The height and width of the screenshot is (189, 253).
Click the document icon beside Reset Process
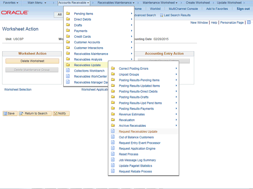[x=113, y=154]
